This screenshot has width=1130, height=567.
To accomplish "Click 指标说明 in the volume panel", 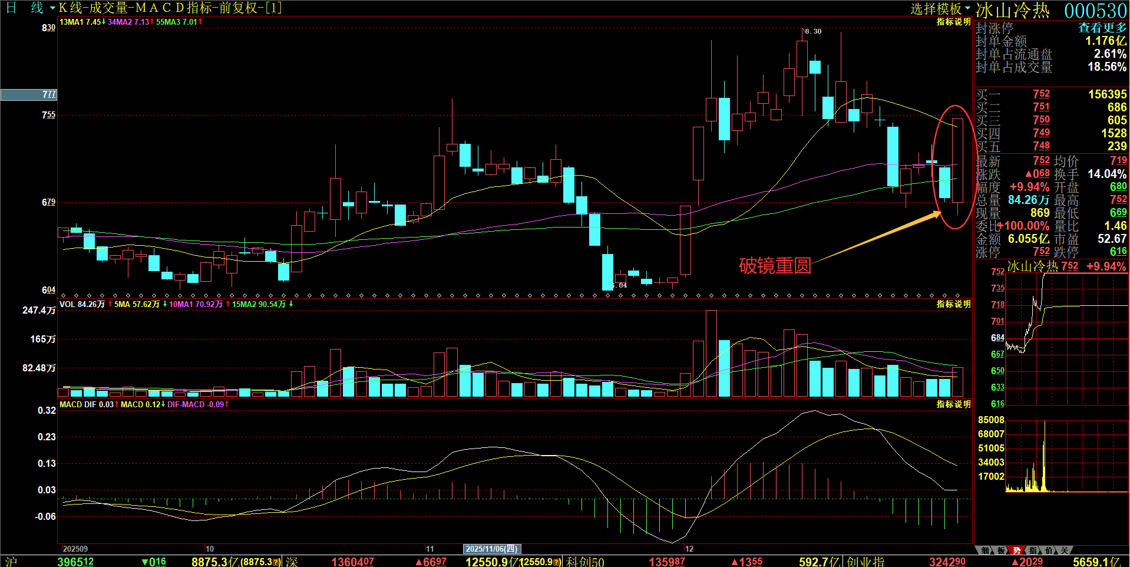I will pyautogui.click(x=953, y=304).
